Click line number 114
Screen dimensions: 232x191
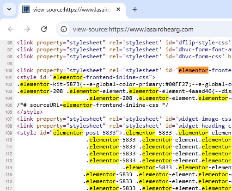click(9, 168)
